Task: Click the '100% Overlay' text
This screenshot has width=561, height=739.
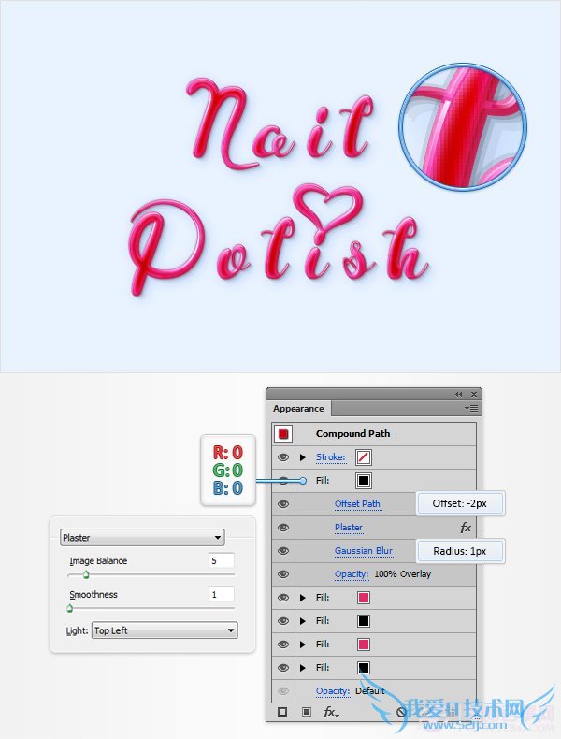Action: coord(403,574)
